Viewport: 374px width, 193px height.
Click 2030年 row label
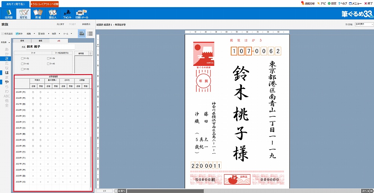pyautogui.click(x=20, y=181)
